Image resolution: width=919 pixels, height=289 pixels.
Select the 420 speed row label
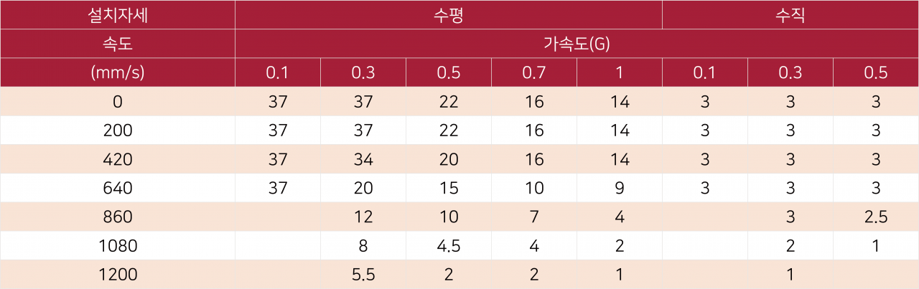coord(117,159)
